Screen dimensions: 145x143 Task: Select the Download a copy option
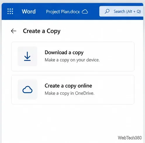[73, 57]
